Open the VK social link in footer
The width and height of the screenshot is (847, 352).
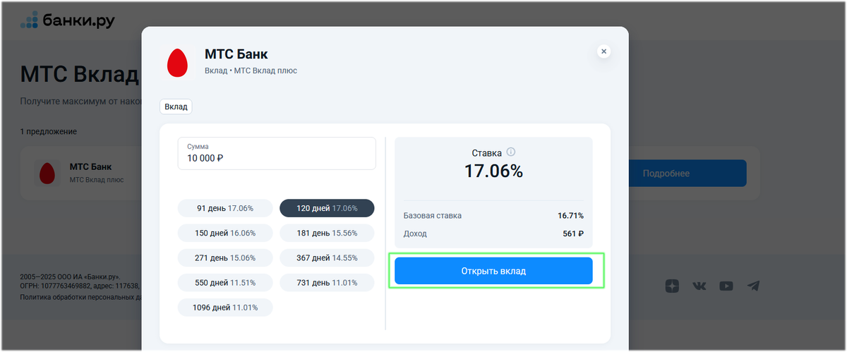[699, 286]
